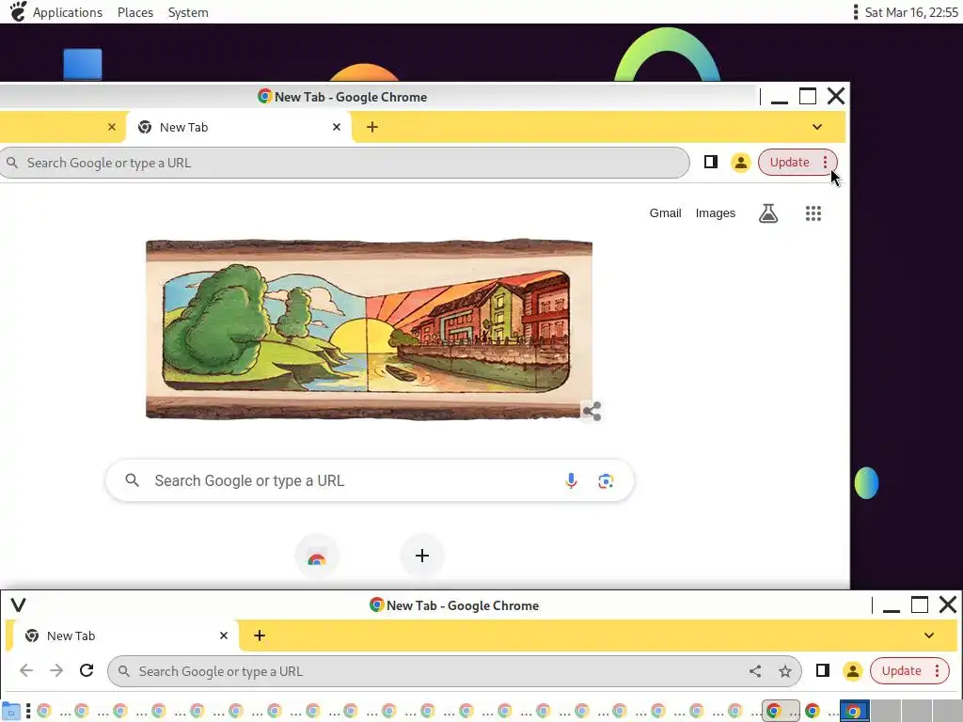The height and width of the screenshot is (722, 963).
Task: Open a new tab with plus button in upper Chrome window
Action: pos(372,127)
